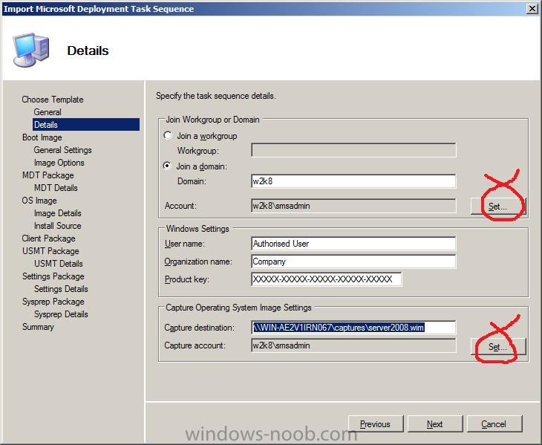Select the Image Options step

pyautogui.click(x=59, y=163)
